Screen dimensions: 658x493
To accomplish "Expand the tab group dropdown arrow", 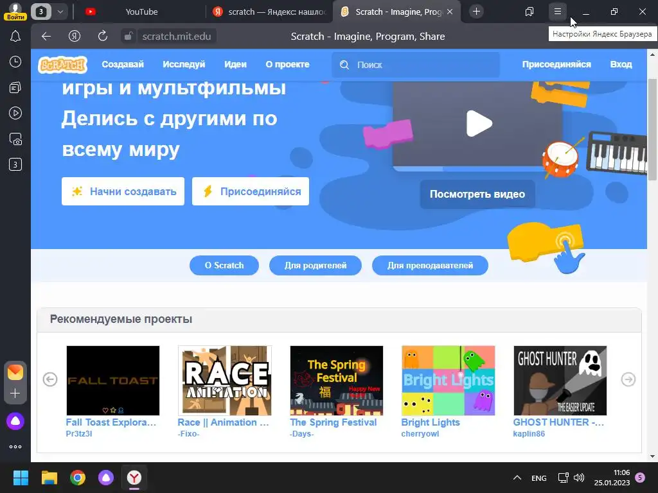I will coord(60,12).
